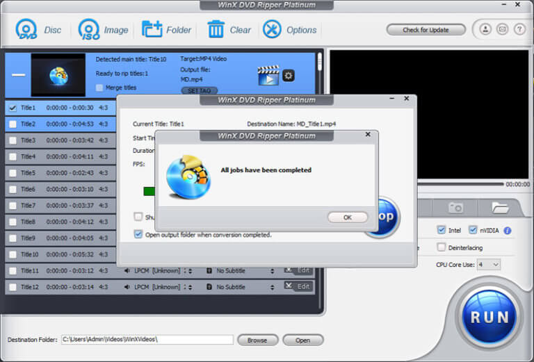Screen dimensions: 534x362
Task: Click the SET TAG button
Action: click(200, 91)
